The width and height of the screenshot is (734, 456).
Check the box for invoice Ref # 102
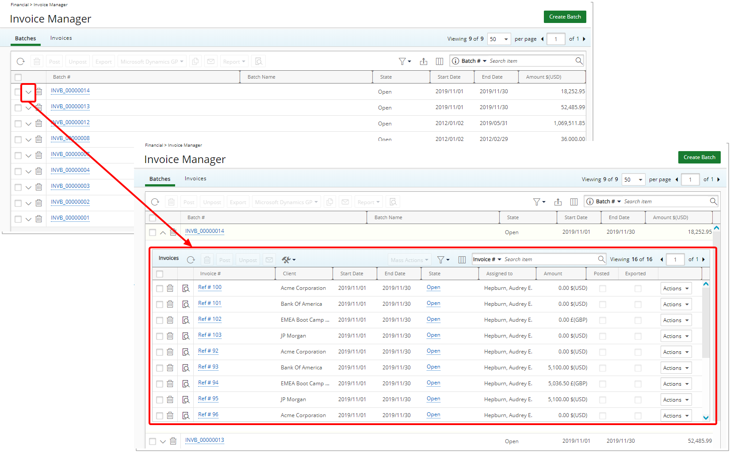pos(160,320)
